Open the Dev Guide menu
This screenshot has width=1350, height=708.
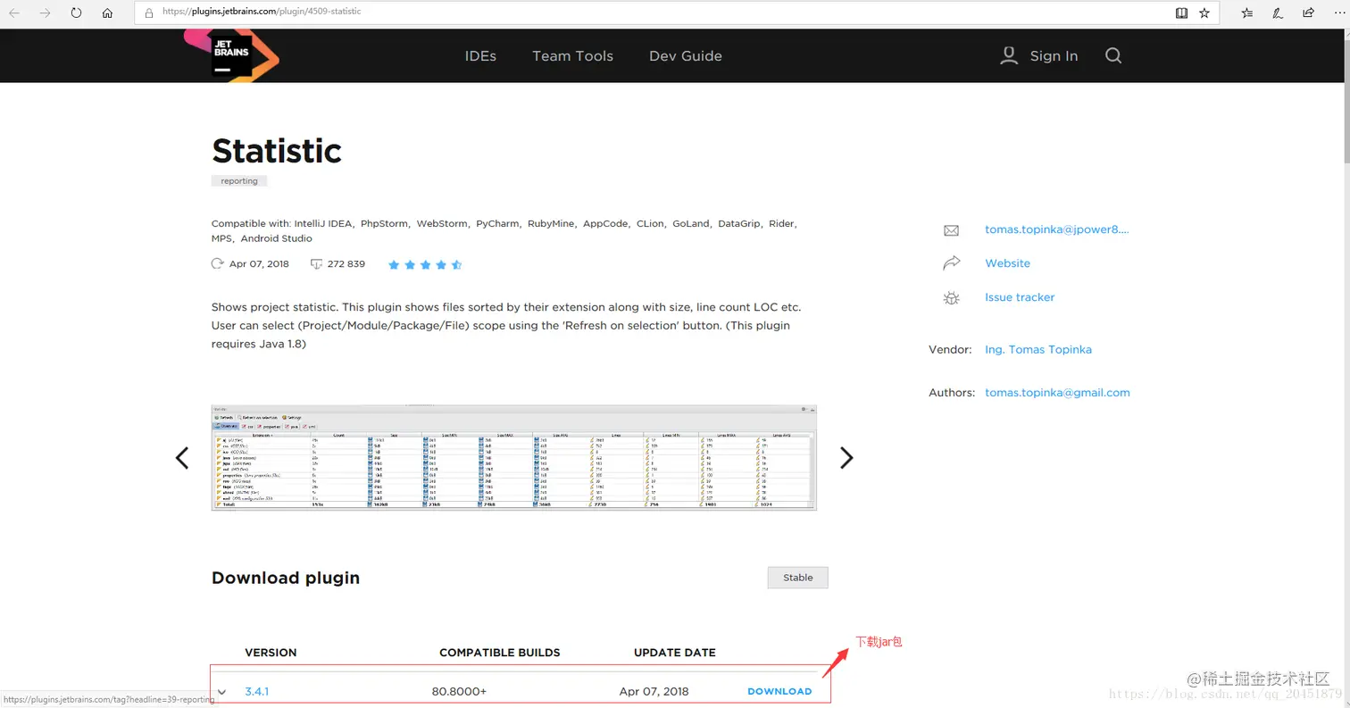coord(686,55)
